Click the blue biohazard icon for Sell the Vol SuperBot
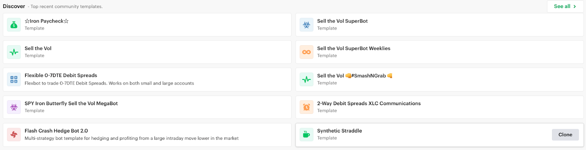This screenshot has width=586, height=150. pos(307,25)
